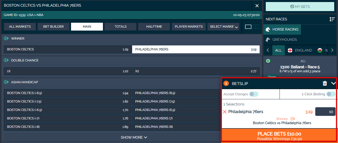Pick Philadelphia 76ers (6.5) handicap

(x=177, y=110)
